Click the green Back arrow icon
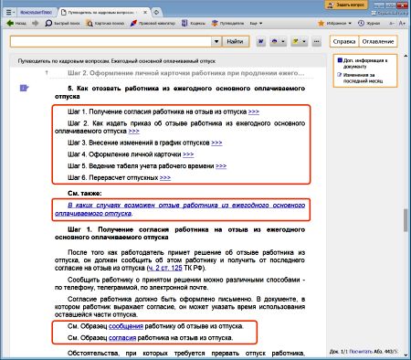This screenshot has width=411, height=360. click(x=10, y=23)
